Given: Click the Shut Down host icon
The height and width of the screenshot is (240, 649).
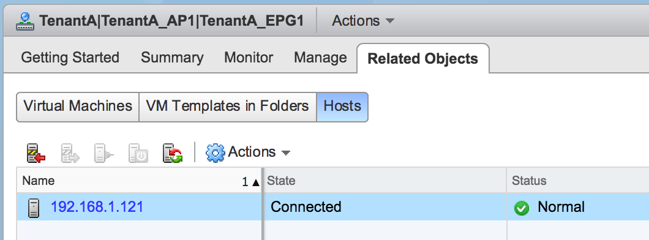Looking at the screenshot, I should [138, 153].
